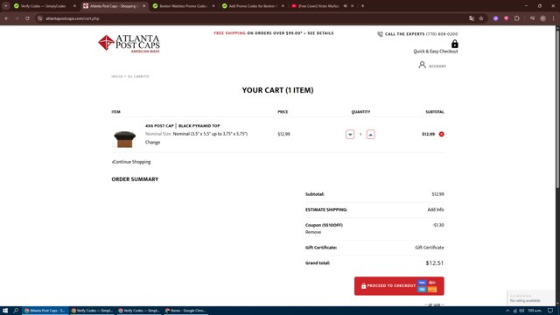Open the Chrome profile avatar
Viewport: 560px width, 315px height.
[x=542, y=18]
